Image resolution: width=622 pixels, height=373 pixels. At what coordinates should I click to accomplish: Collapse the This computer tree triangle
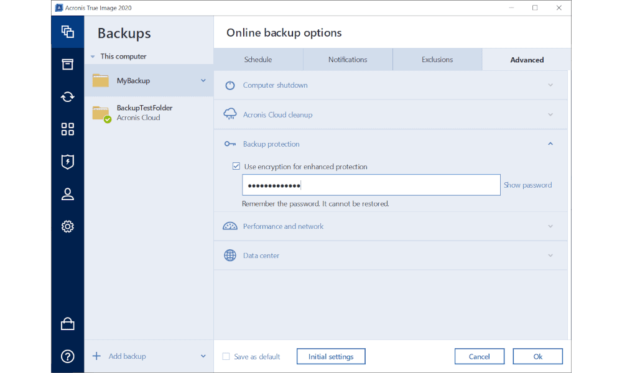click(x=93, y=57)
